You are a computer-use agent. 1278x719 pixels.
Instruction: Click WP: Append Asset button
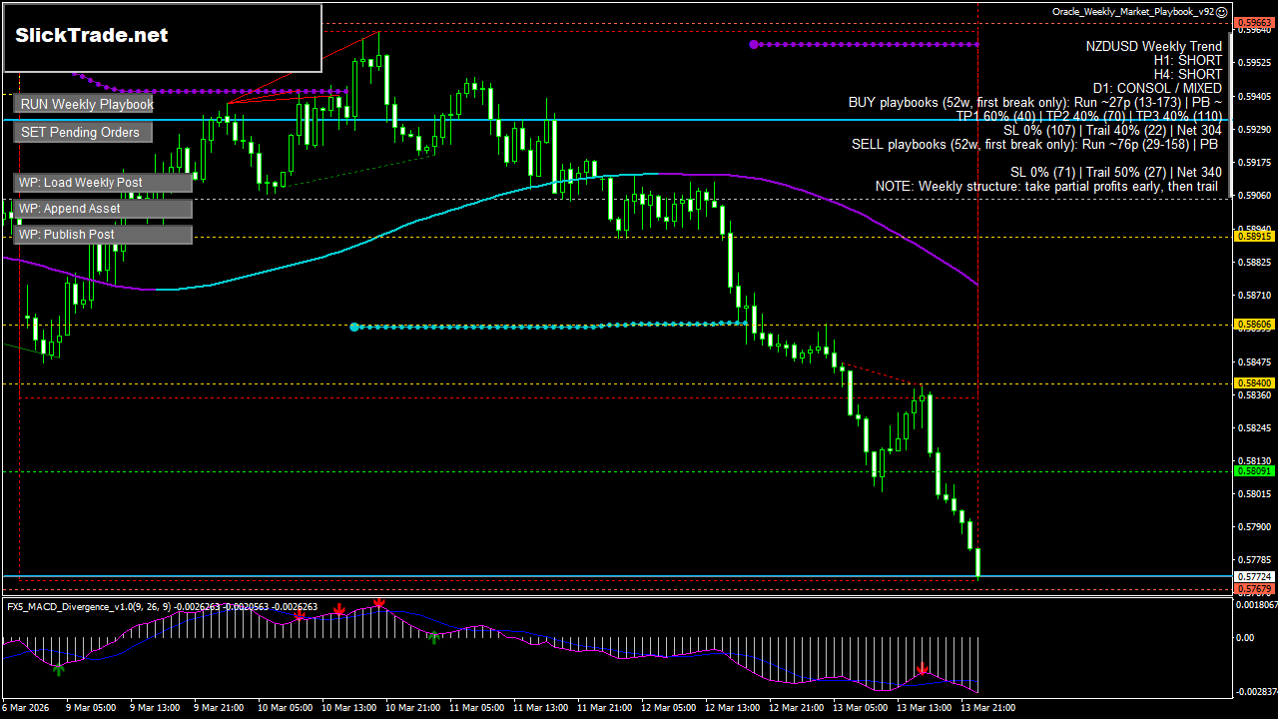click(103, 209)
